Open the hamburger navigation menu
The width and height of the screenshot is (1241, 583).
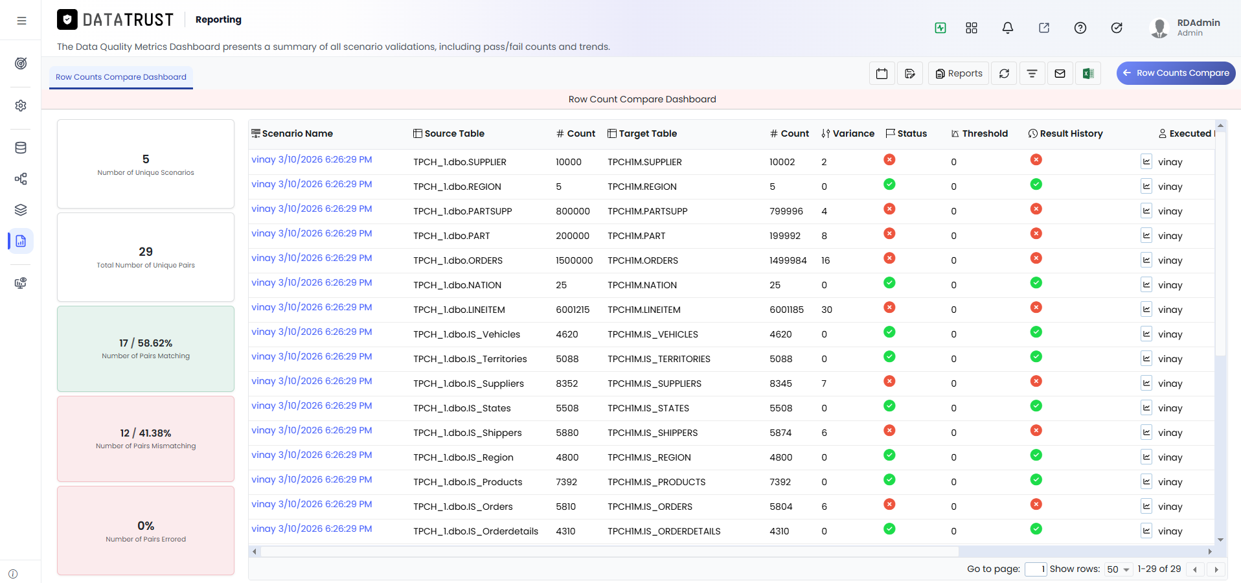click(x=21, y=21)
